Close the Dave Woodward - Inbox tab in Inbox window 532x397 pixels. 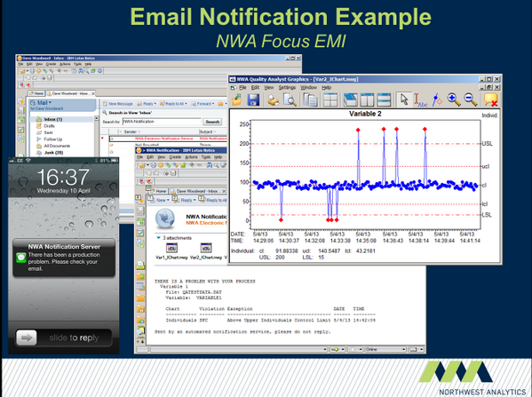(x=93, y=93)
